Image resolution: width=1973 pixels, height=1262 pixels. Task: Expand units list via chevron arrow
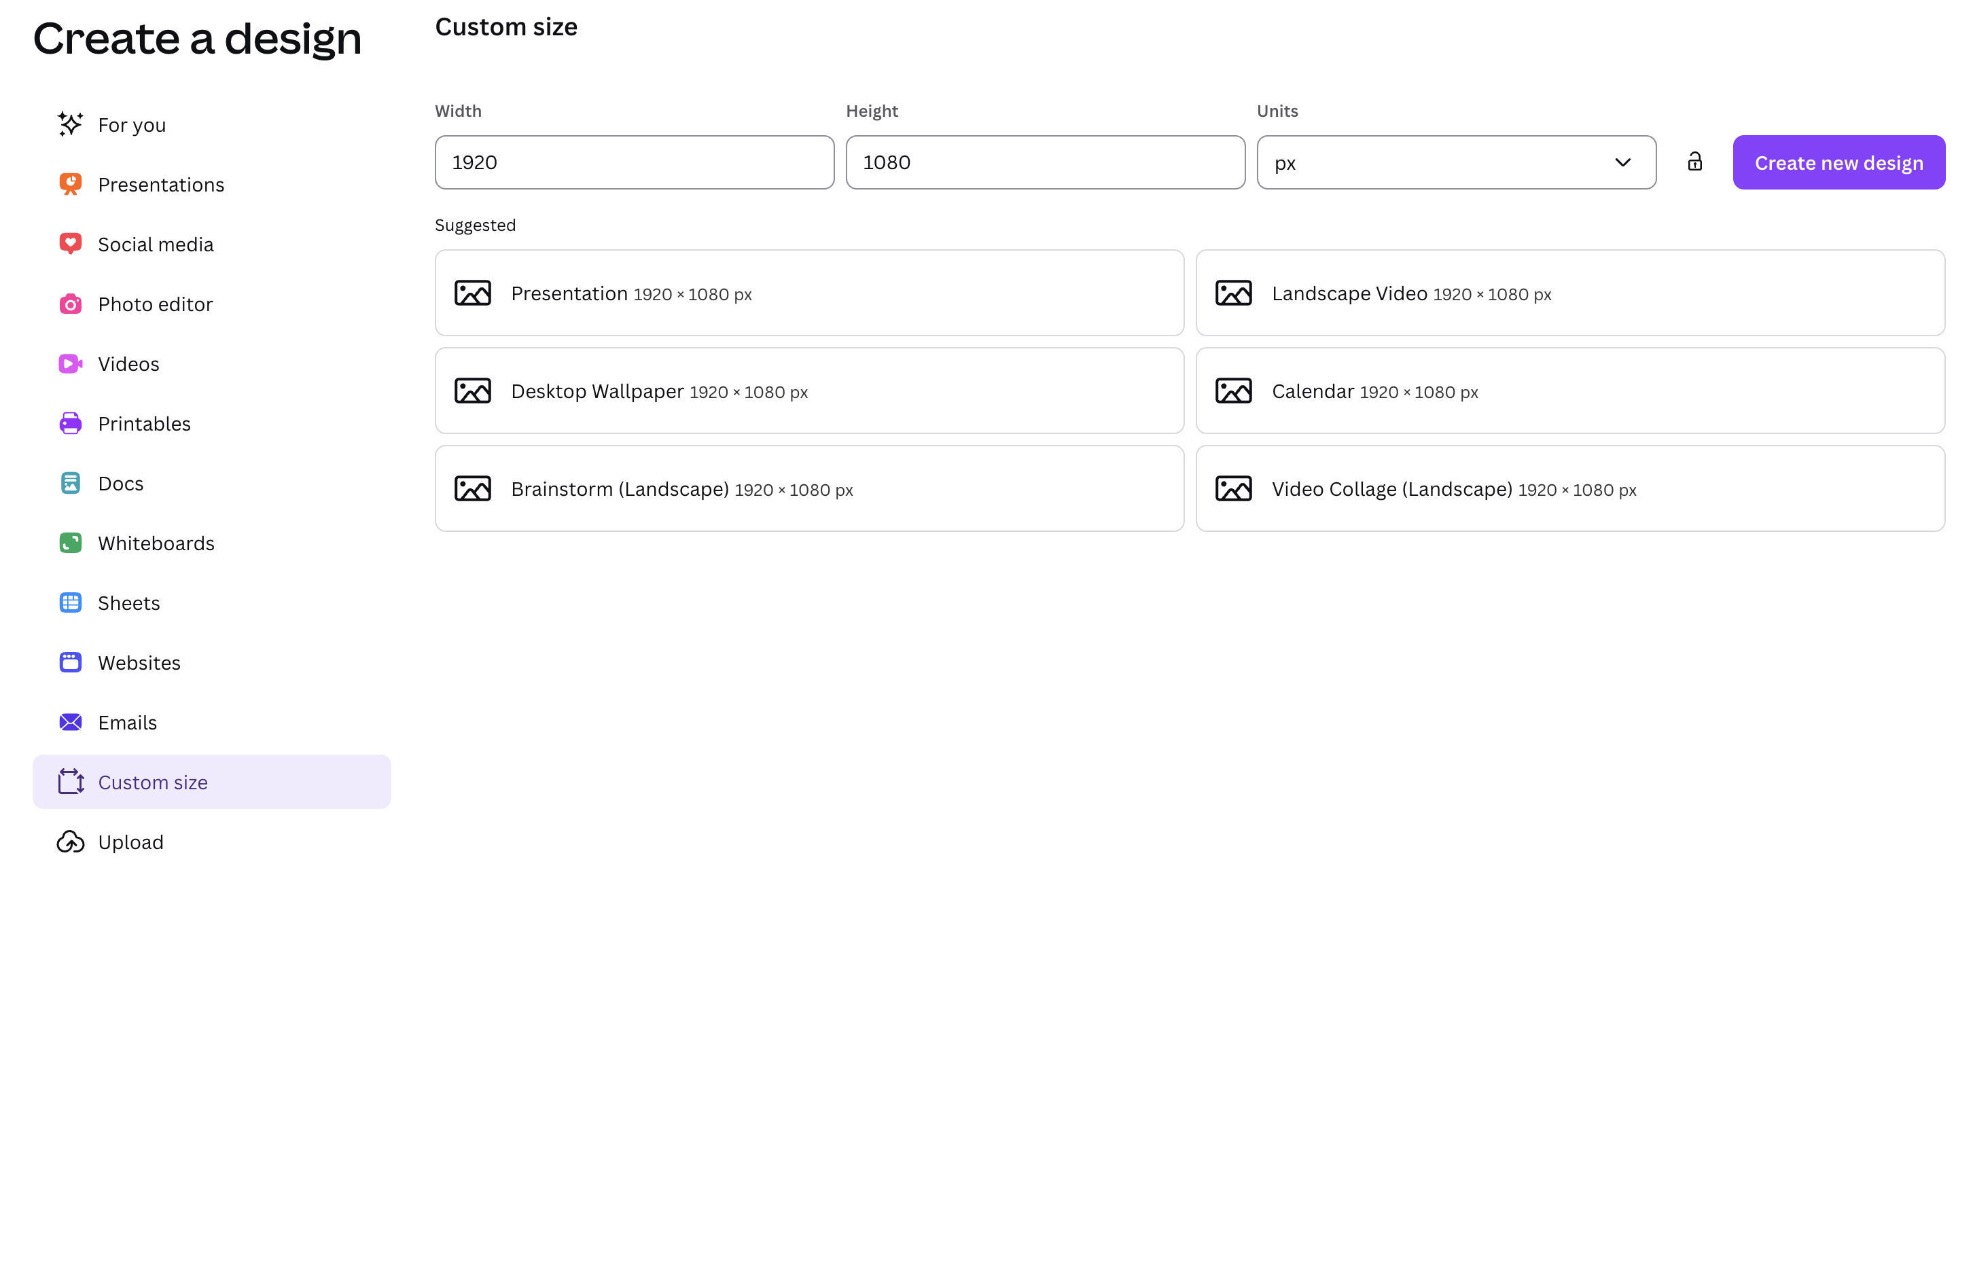click(1622, 162)
